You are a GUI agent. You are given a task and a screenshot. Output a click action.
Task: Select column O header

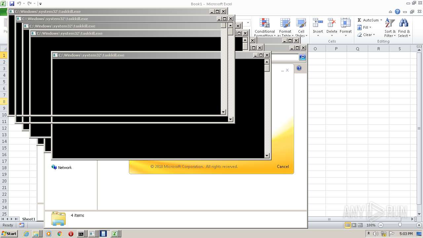pos(315,49)
